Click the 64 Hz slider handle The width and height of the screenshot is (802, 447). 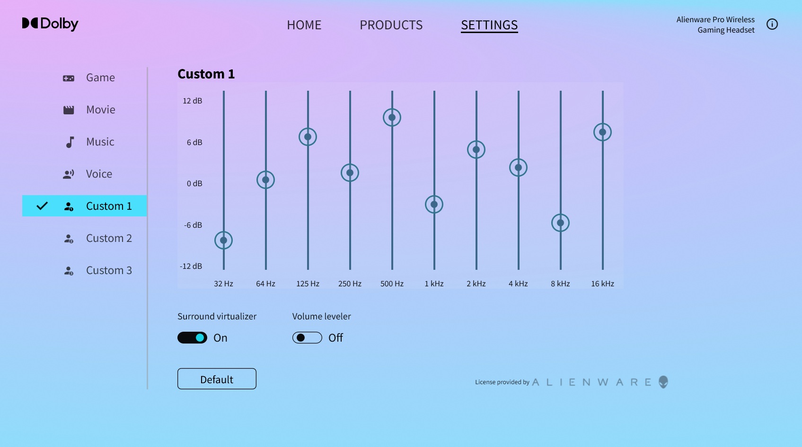pyautogui.click(x=265, y=180)
